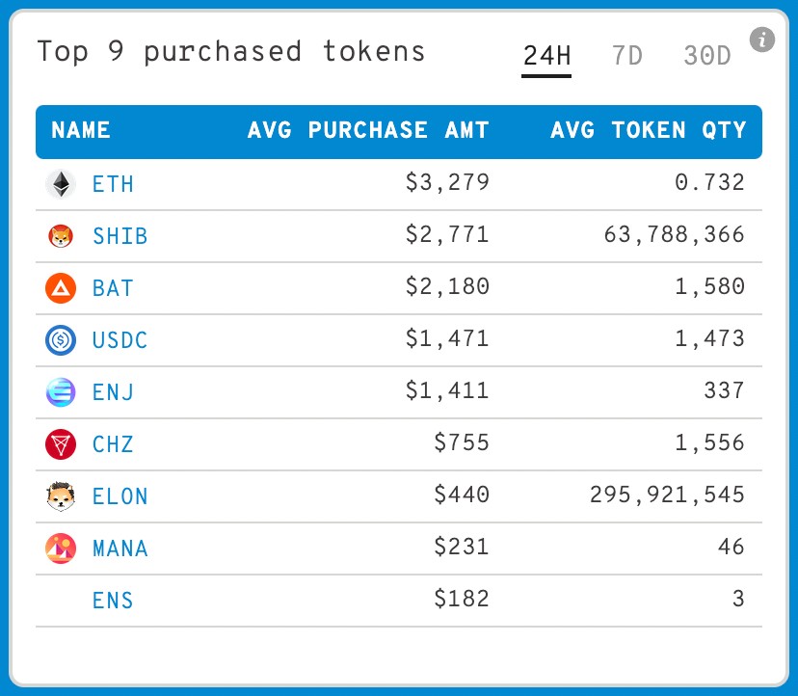Open the BAT token link
Image resolution: width=798 pixels, height=696 pixels.
[113, 288]
